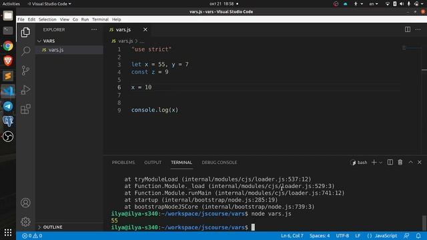The height and width of the screenshot is (240, 427).
Task: Click vars.js in the breadcrumb
Action: pos(125,41)
